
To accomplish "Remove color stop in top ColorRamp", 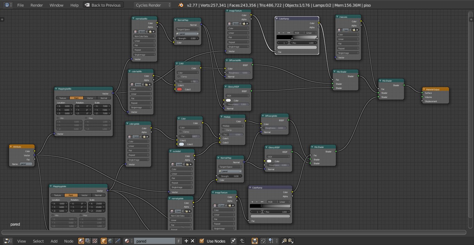I will tap(283, 33).
